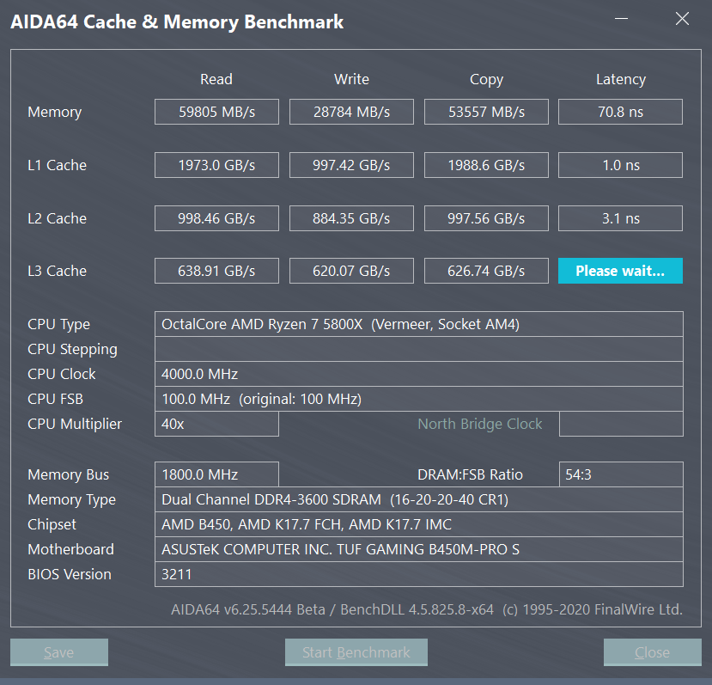Screen dimensions: 712x685
Task: Click the Save button
Action: click(59, 652)
